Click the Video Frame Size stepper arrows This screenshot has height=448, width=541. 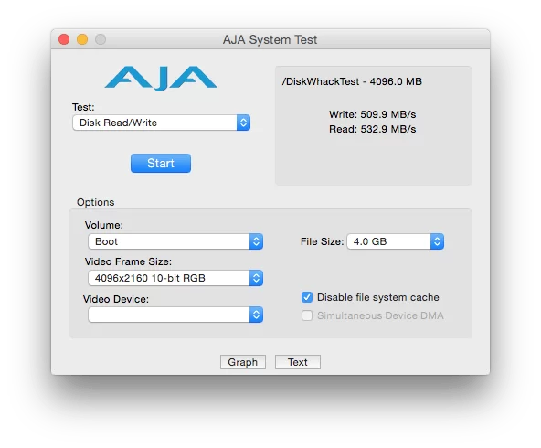[256, 278]
